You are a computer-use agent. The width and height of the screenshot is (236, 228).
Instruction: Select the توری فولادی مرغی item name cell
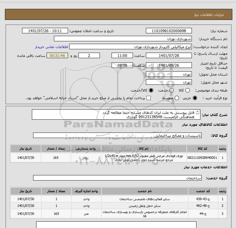point(144,158)
